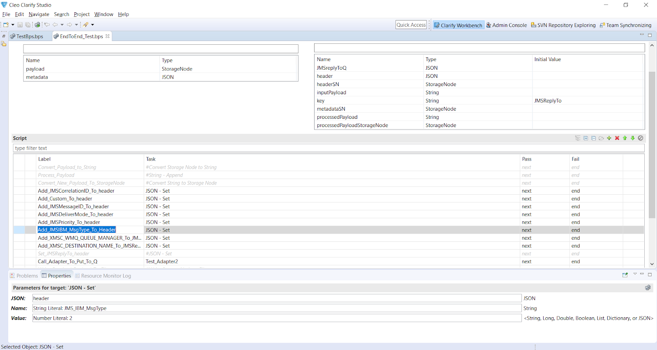The image size is (657, 350).
Task: Open the Forward history dropdown arrow
Action: coord(76,25)
